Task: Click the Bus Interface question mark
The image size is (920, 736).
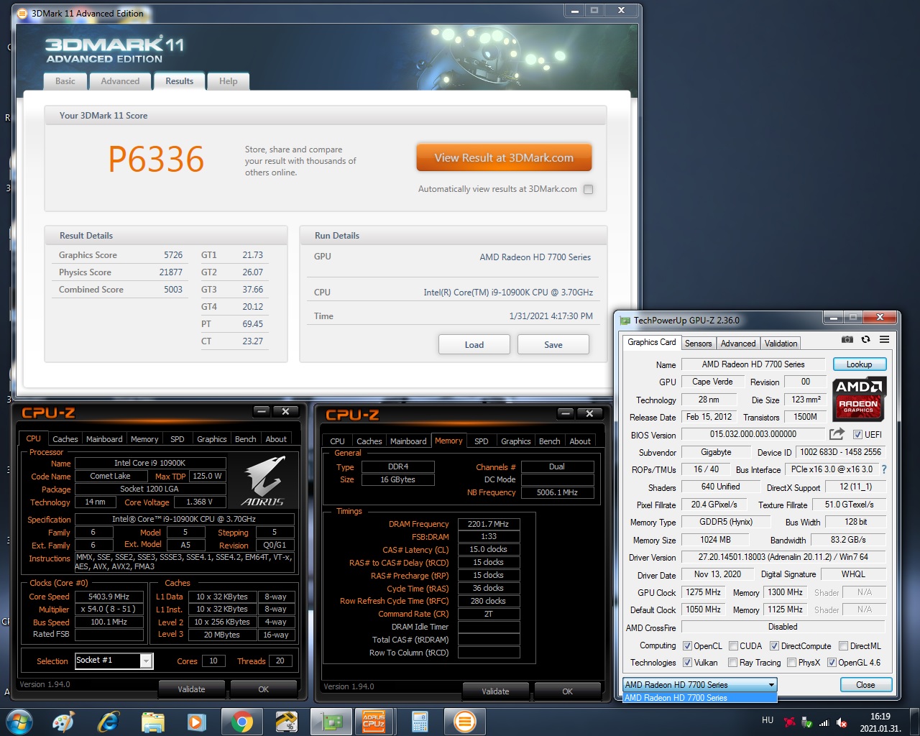Action: tap(884, 469)
